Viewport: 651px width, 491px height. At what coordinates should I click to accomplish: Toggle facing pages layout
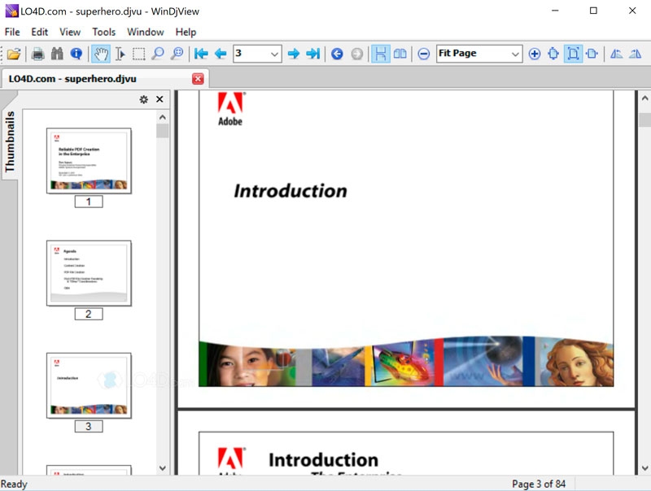click(400, 54)
